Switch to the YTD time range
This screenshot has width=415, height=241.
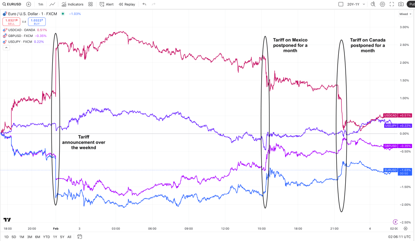[x=46, y=237]
